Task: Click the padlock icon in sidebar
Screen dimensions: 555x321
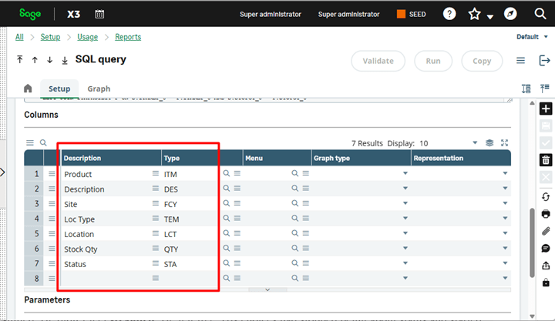Action: tap(546, 283)
